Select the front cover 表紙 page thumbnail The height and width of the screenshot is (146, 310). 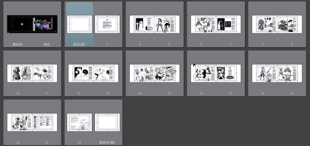(x=45, y=24)
